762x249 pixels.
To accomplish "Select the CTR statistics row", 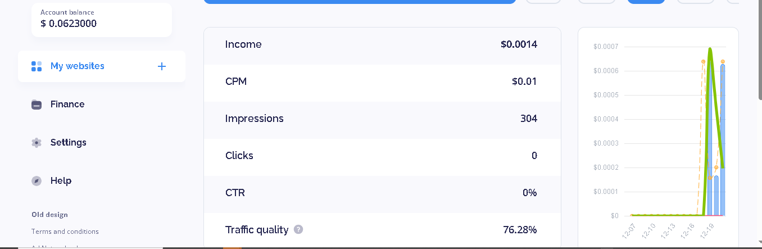I will (382, 193).
